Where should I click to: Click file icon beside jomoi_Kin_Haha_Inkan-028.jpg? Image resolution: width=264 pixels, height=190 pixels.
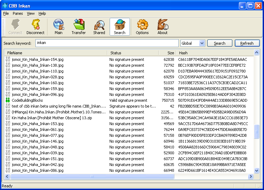coord(8,77)
